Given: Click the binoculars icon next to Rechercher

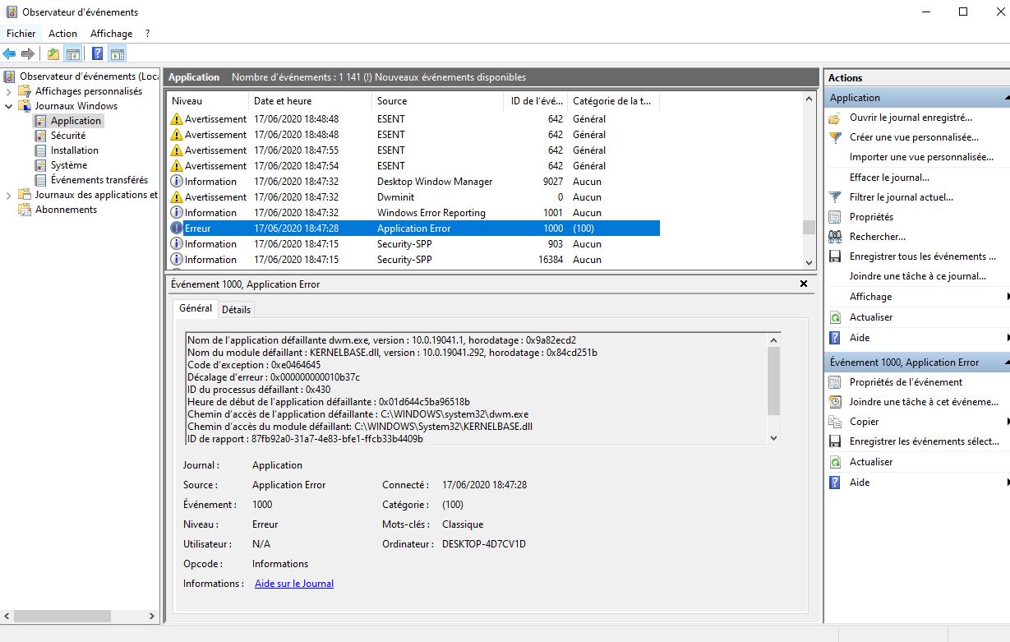Looking at the screenshot, I should pyautogui.click(x=835, y=237).
